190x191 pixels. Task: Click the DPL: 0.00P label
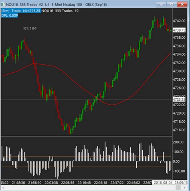point(10,16)
